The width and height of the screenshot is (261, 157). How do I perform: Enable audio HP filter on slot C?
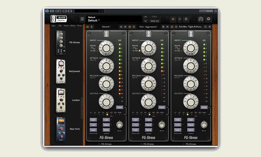pyautogui.click(x=191, y=120)
